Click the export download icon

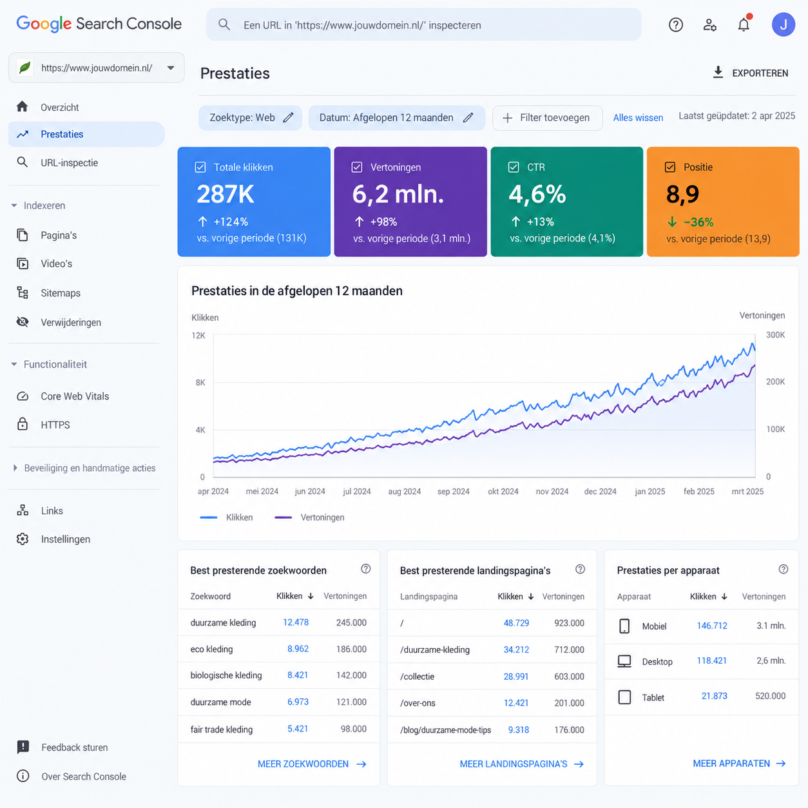[718, 72]
